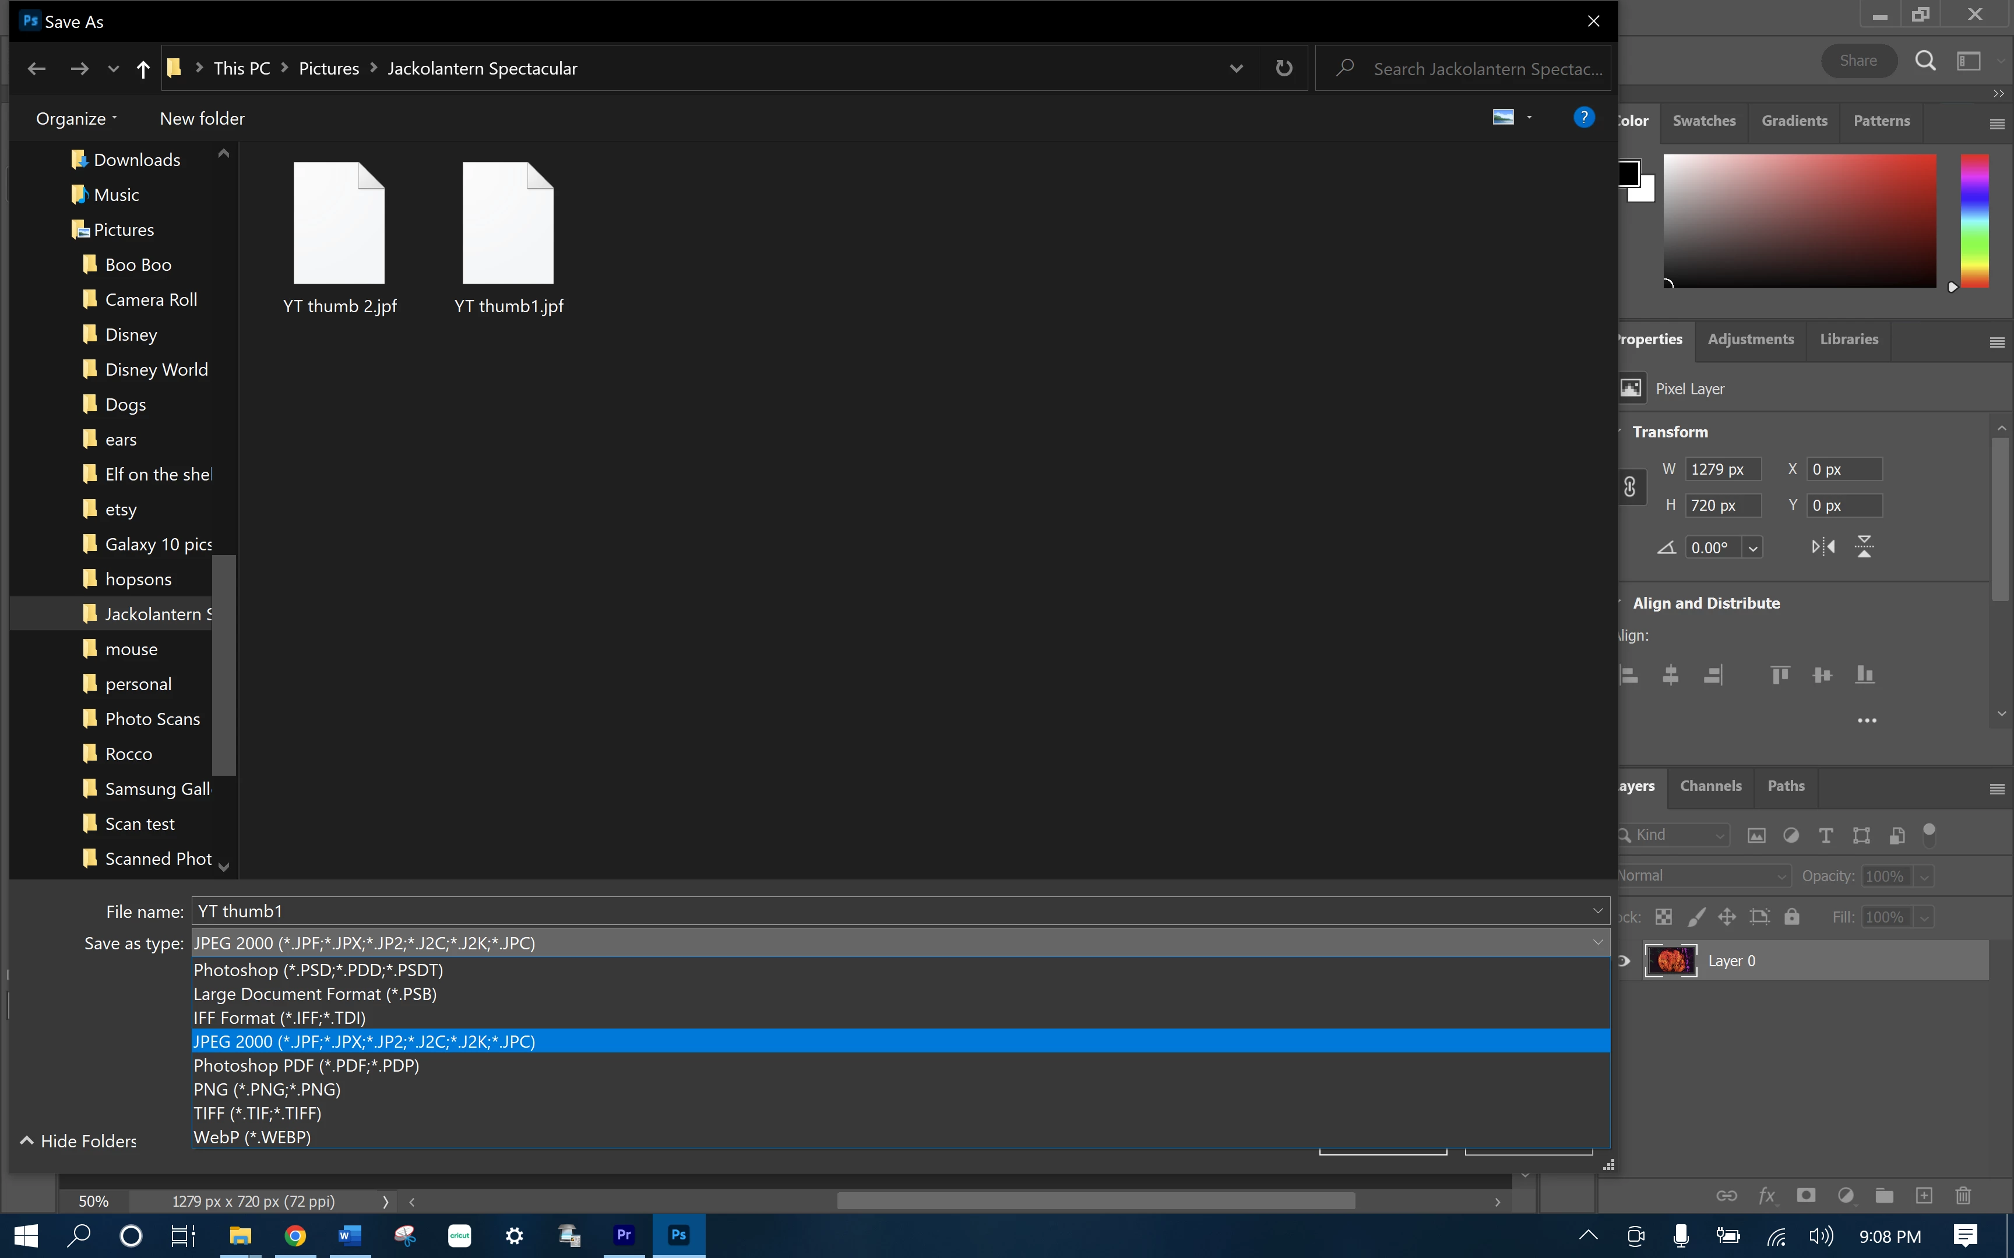Viewport: 2014px width, 1258px height.
Task: Click the align top edges icon
Action: point(1780,675)
